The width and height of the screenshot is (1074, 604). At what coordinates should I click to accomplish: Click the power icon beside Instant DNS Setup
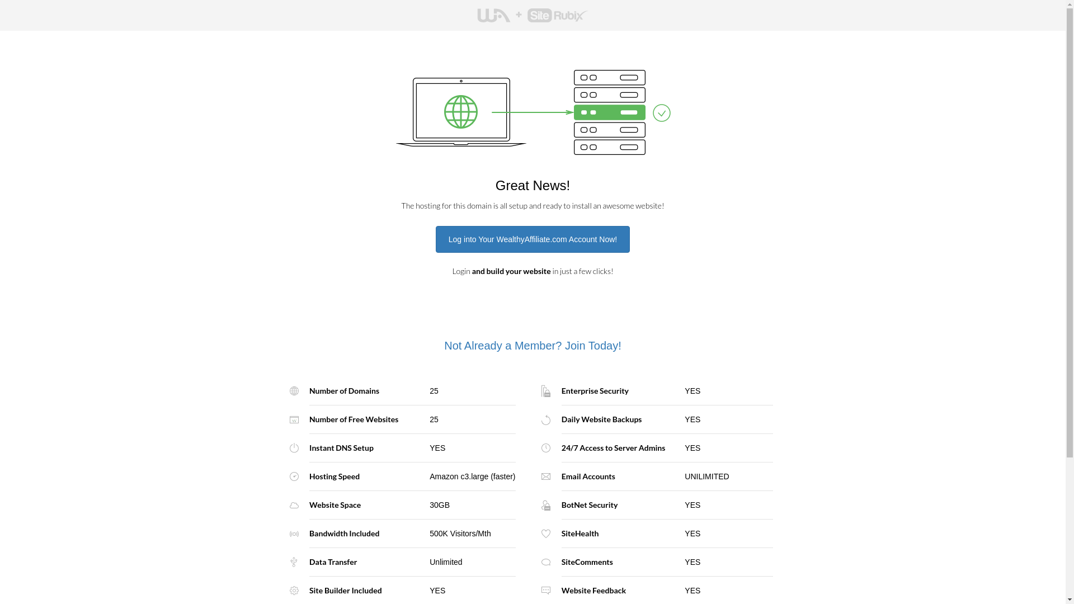click(x=294, y=448)
